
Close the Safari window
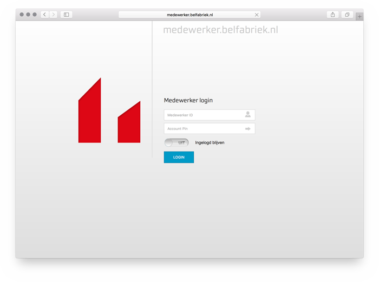22,15
